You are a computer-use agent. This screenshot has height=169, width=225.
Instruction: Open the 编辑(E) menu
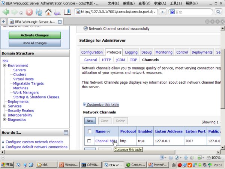[x=129, y=3]
